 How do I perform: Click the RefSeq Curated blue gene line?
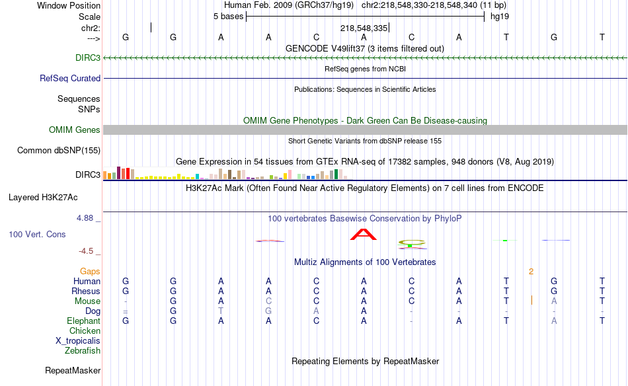(x=365, y=78)
